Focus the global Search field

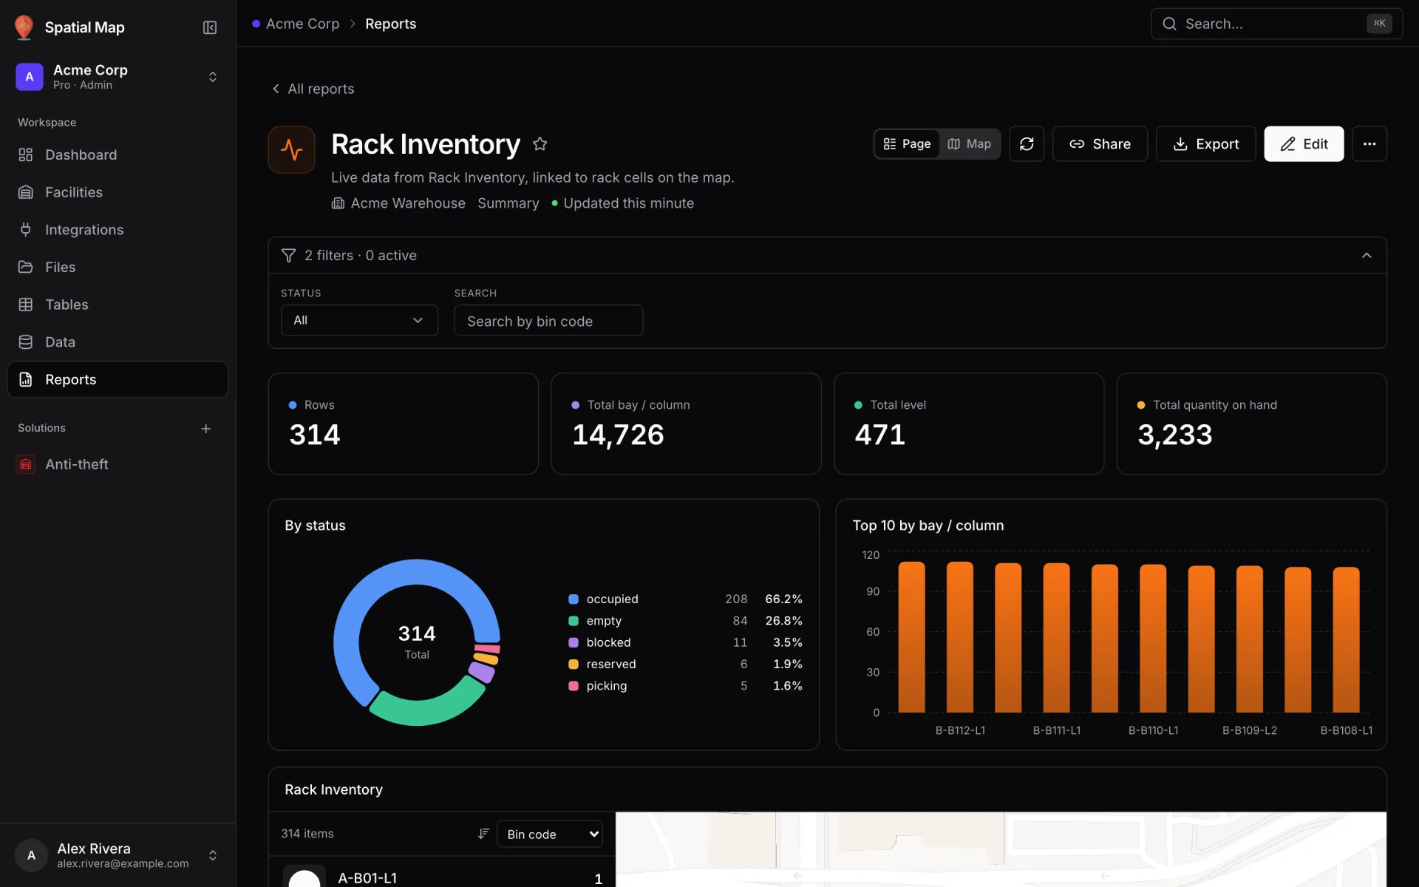[x=1276, y=24]
